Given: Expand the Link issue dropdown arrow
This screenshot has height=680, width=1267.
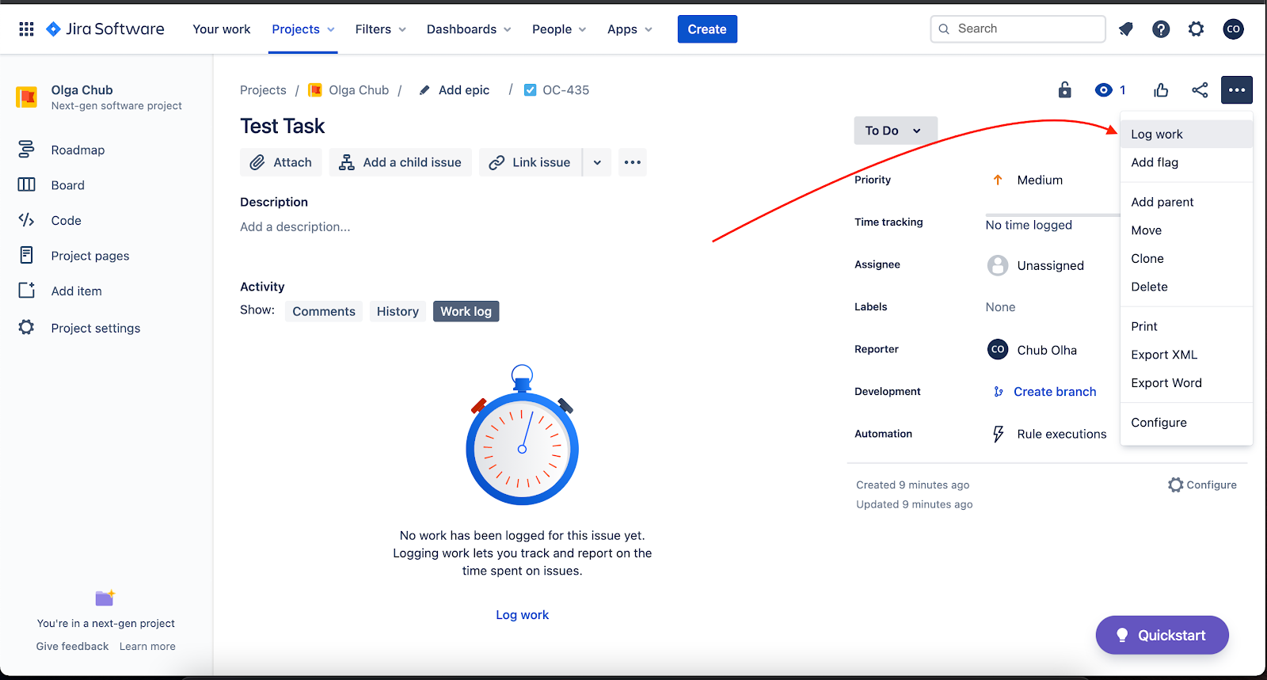Looking at the screenshot, I should (x=597, y=162).
